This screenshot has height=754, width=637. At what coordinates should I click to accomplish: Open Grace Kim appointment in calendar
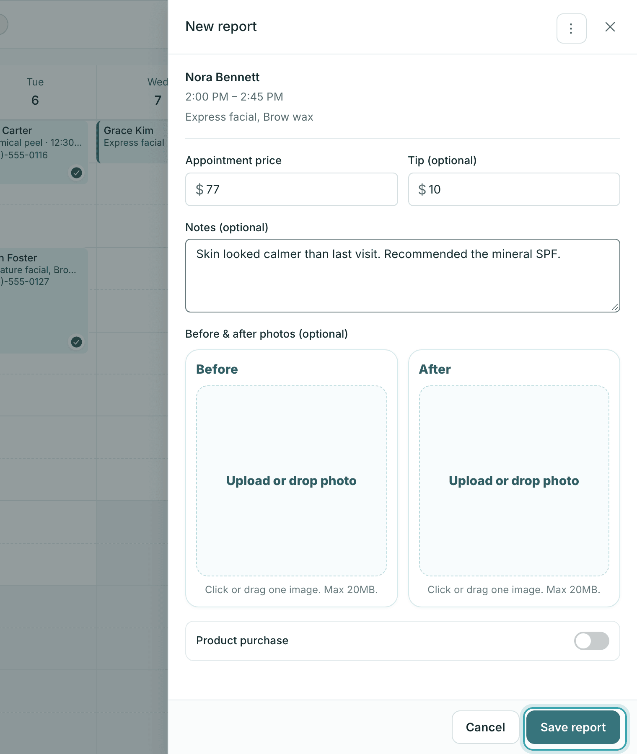[132, 142]
